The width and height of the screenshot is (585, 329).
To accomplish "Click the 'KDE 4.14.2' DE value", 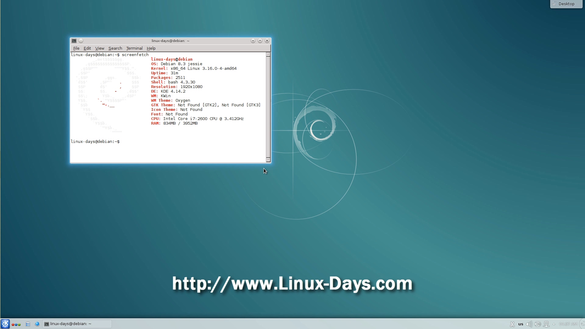I will click(173, 91).
